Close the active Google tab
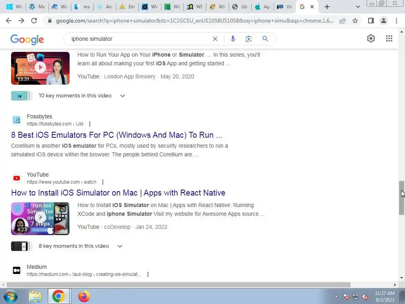The width and height of the screenshot is (405, 304). pos(312,7)
